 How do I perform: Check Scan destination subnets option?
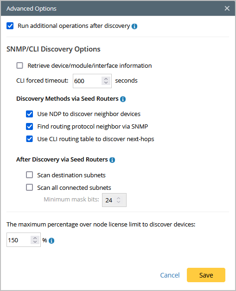click(x=30, y=175)
